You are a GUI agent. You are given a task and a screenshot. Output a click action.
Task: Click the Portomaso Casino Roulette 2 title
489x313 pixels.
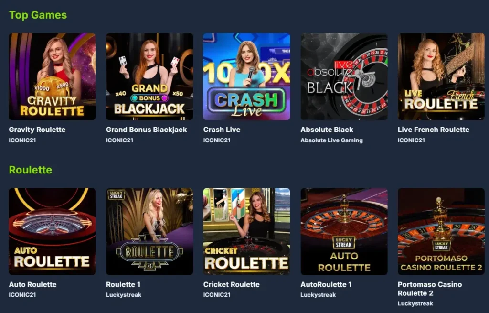click(430, 289)
